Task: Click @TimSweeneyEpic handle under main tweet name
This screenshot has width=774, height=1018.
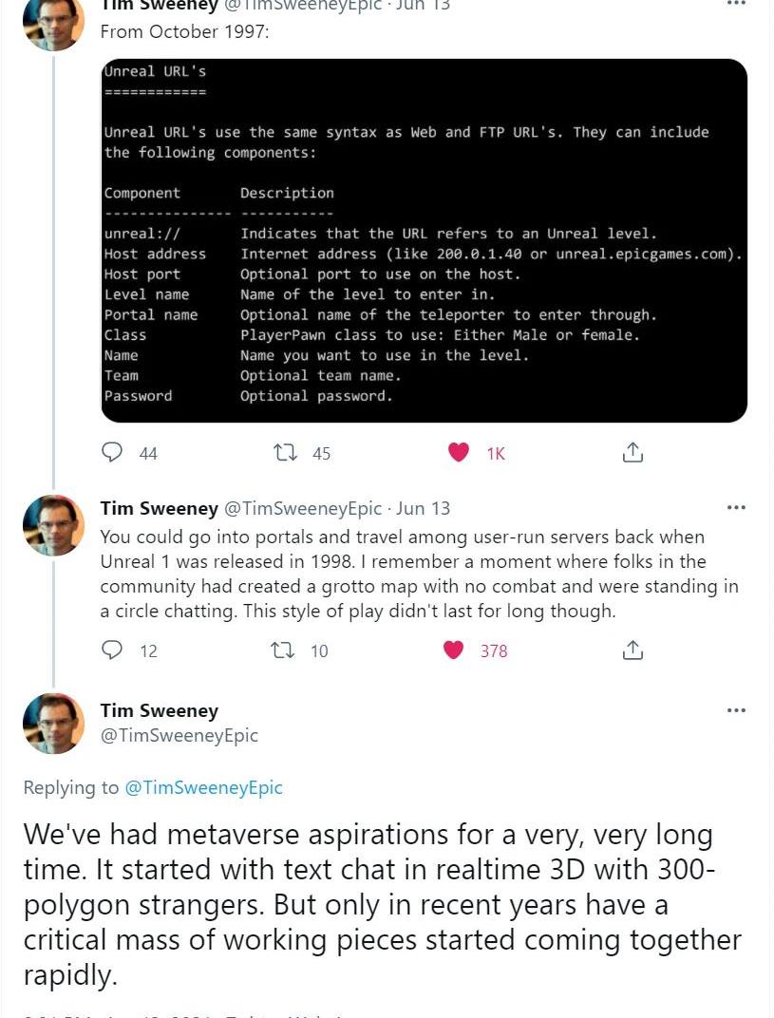Action: click(179, 735)
